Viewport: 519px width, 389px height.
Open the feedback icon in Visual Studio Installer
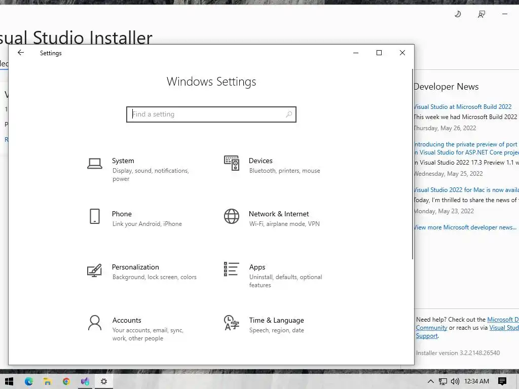481,14
